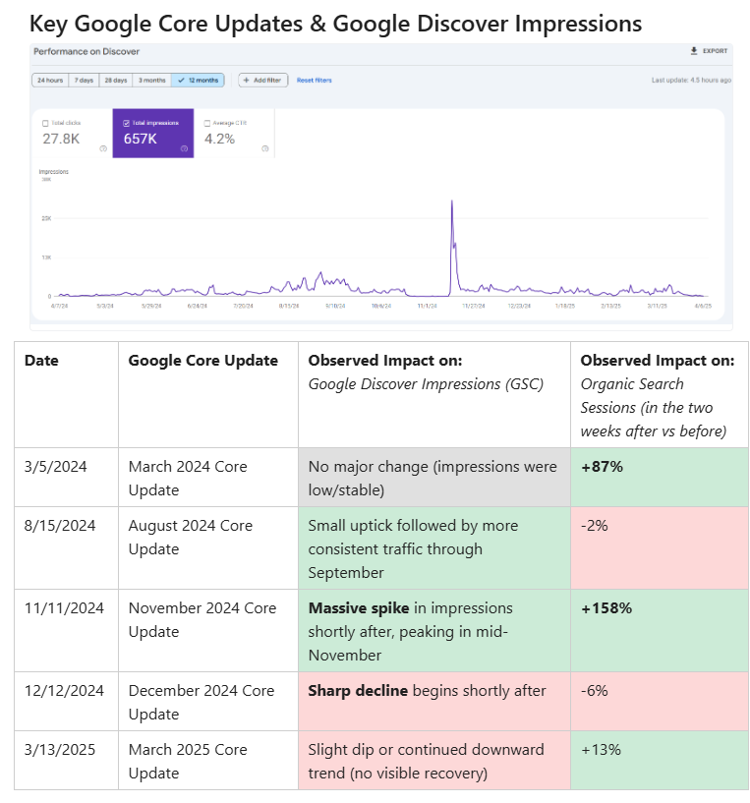Toggle the Average CTR checkbox
Screen dimensions: 750x803
pos(206,123)
